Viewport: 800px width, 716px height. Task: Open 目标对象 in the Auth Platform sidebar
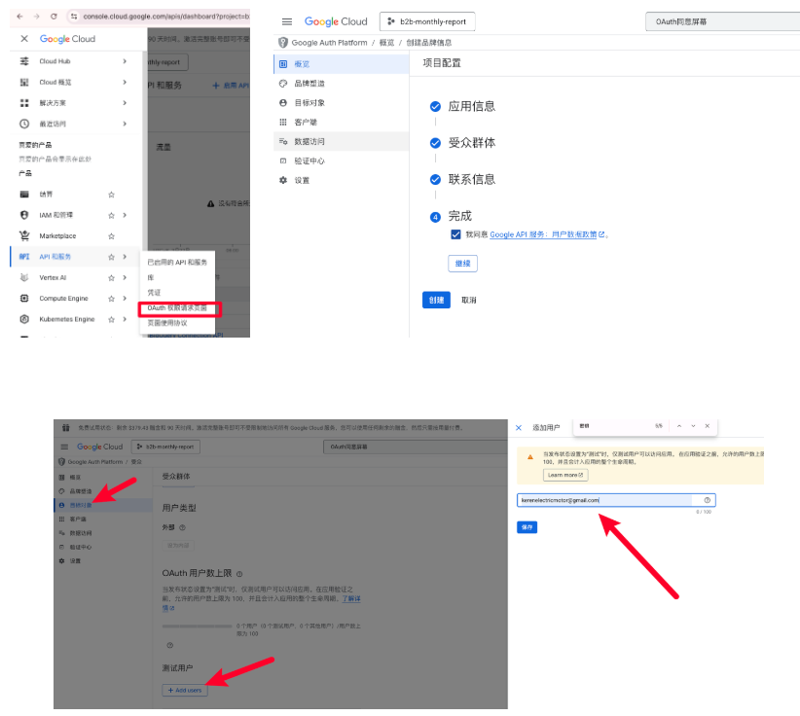[342, 103]
